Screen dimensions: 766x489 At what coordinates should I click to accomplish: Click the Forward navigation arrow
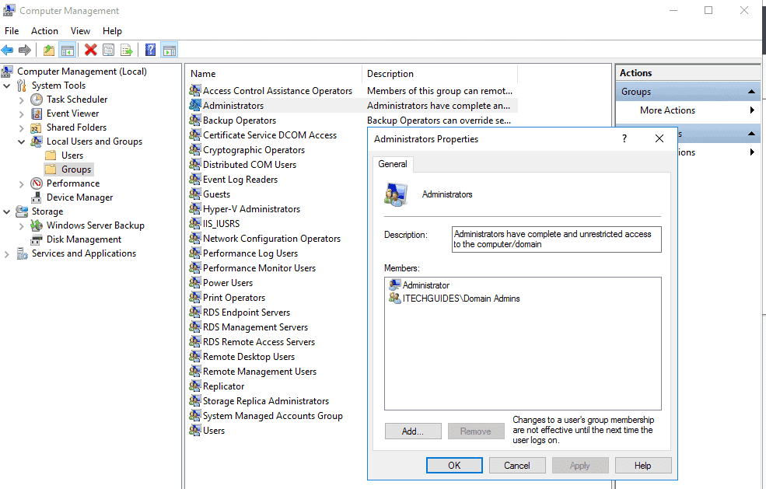coord(24,49)
